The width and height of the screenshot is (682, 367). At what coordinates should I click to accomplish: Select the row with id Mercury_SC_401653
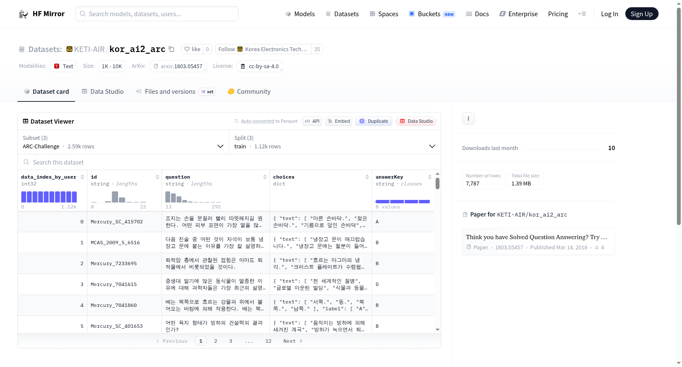pyautogui.click(x=226, y=325)
